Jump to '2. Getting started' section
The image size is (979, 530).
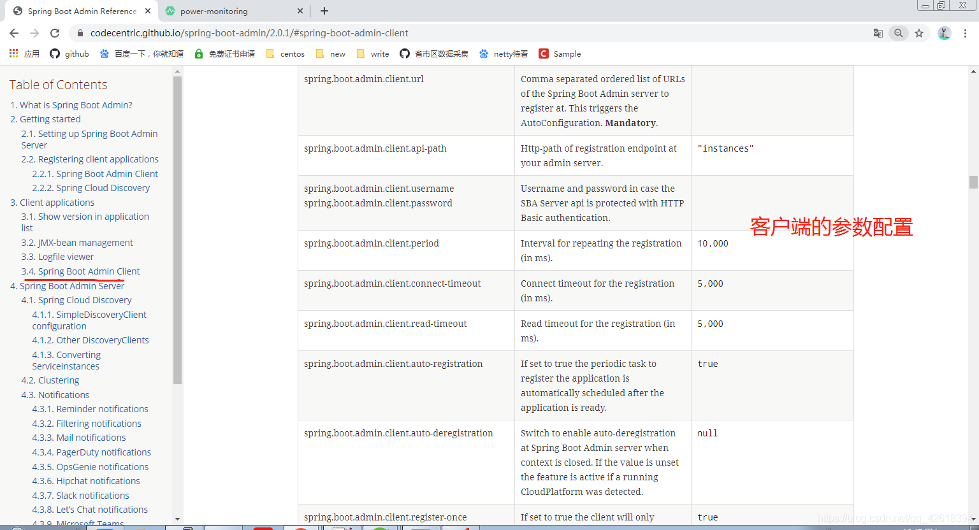(45, 119)
